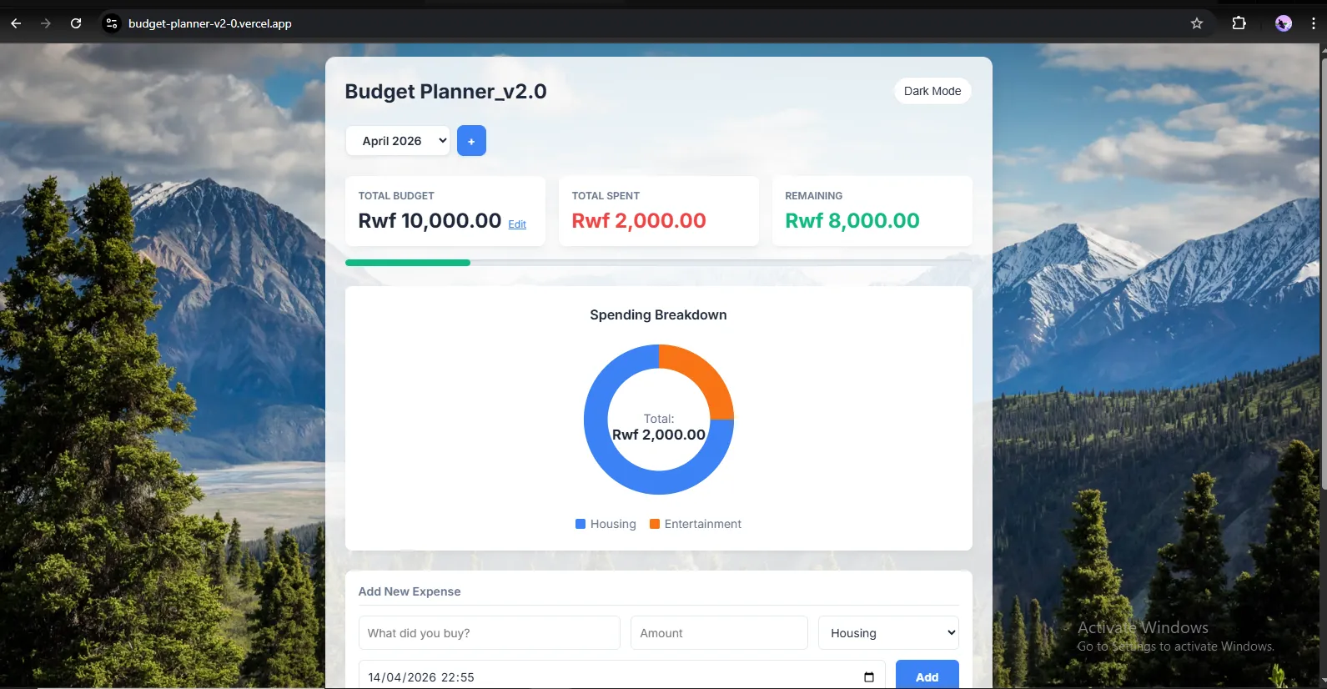
Task: Click the Amount input field
Action: click(x=719, y=633)
